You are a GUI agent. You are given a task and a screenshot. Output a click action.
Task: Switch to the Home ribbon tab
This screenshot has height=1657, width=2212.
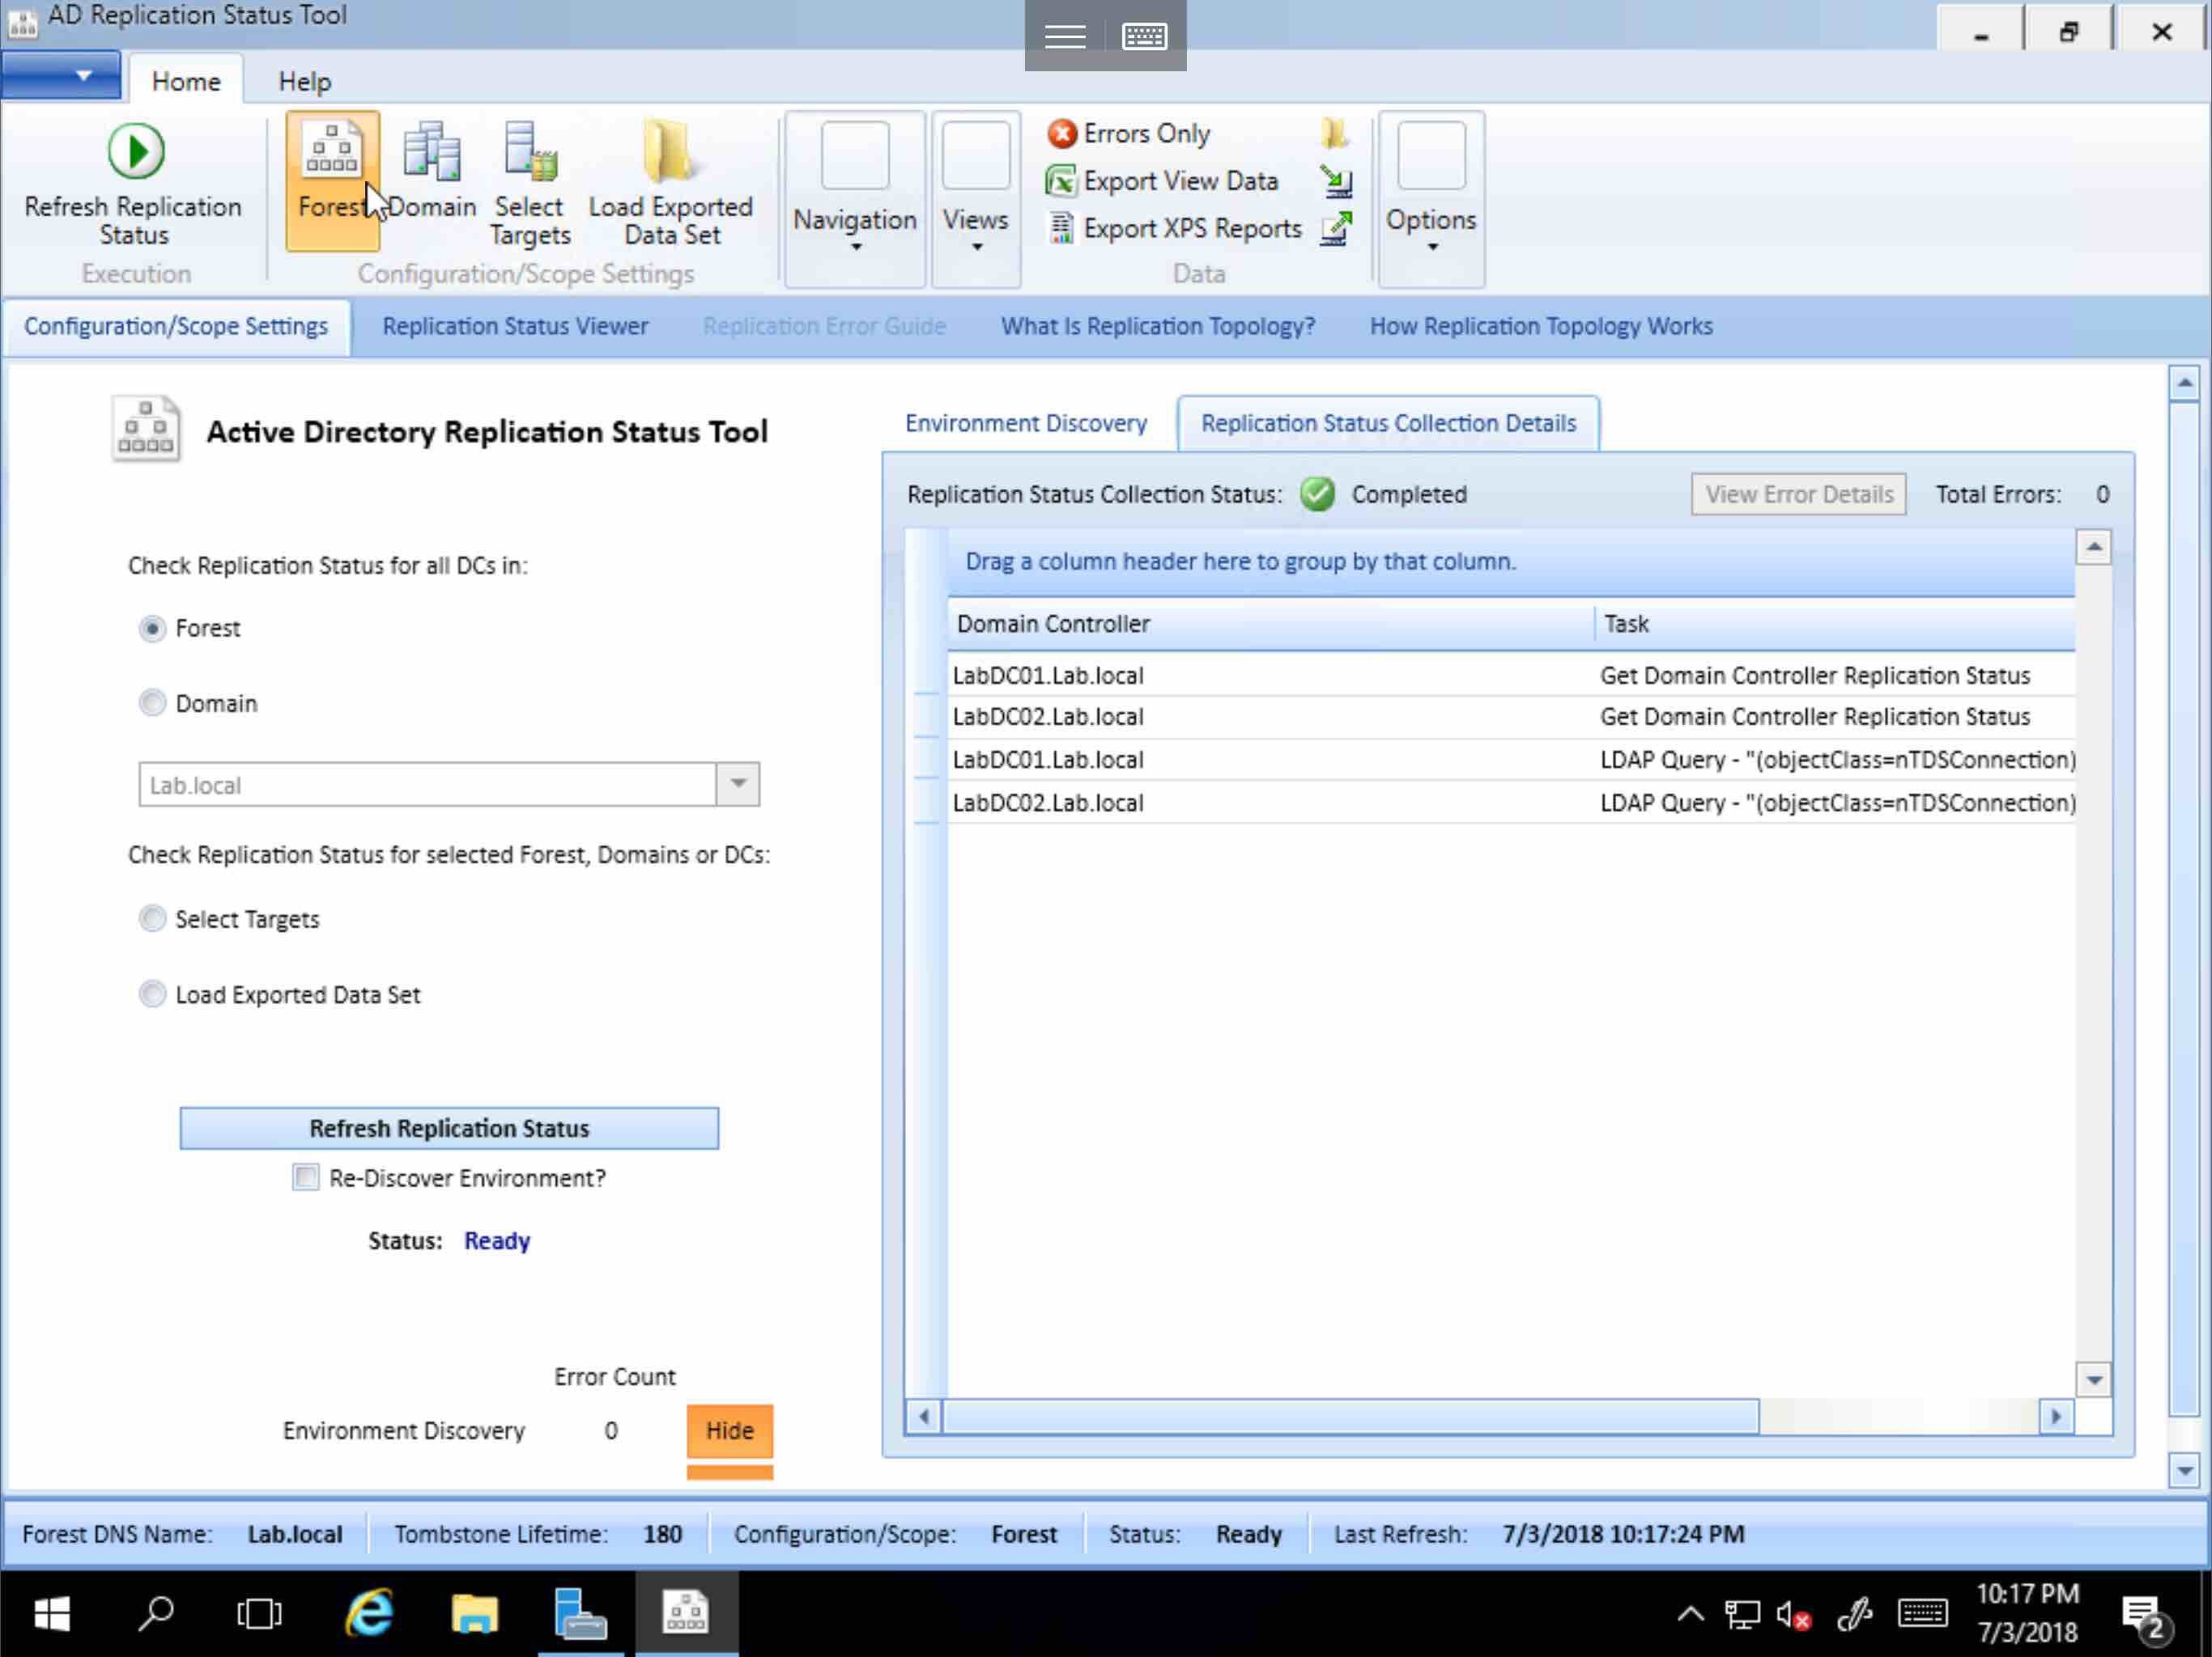(186, 81)
